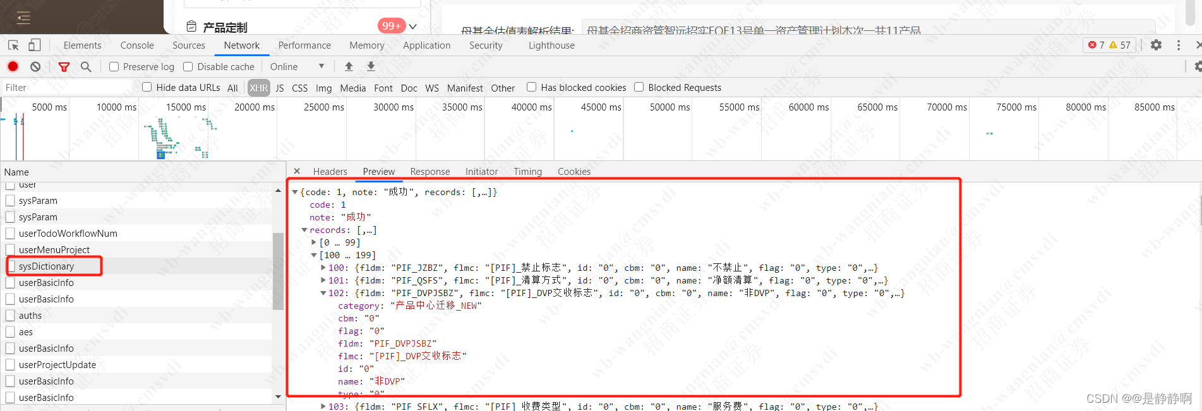The image size is (1202, 411).
Task: Collapse record 102 PIF_DVPJSBZ
Action: [x=323, y=293]
